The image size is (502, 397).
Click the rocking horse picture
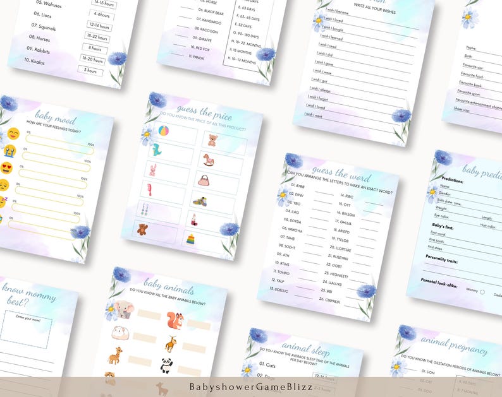(209, 159)
